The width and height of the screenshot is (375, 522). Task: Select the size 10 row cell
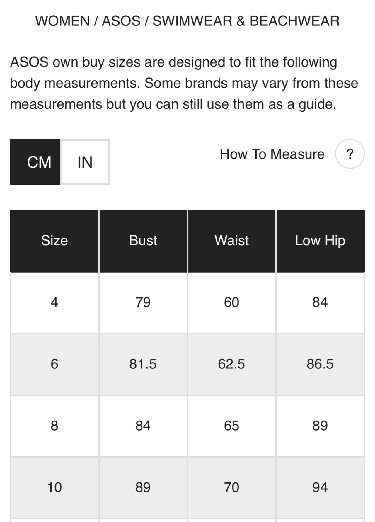[x=54, y=488]
